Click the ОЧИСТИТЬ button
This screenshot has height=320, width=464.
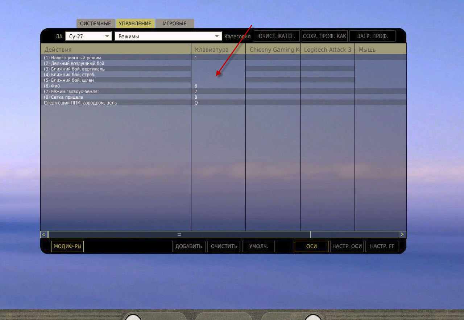point(224,247)
